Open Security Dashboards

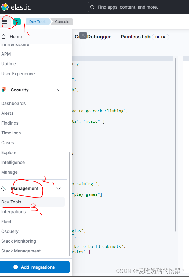coord(13,103)
